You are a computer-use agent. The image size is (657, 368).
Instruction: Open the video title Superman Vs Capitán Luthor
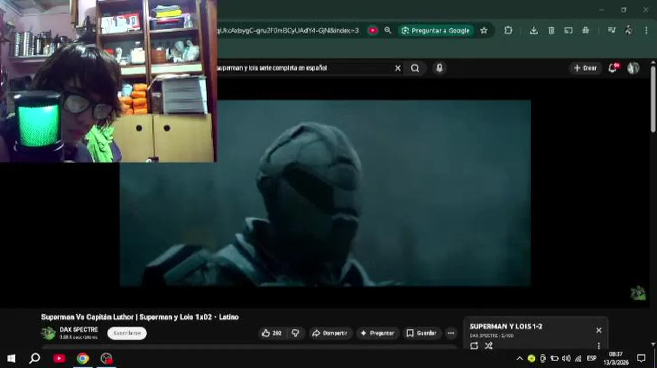coord(140,317)
